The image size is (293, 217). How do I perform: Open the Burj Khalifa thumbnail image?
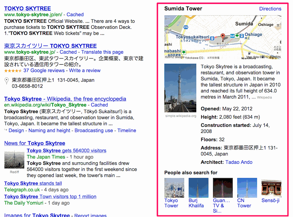point(198,188)
